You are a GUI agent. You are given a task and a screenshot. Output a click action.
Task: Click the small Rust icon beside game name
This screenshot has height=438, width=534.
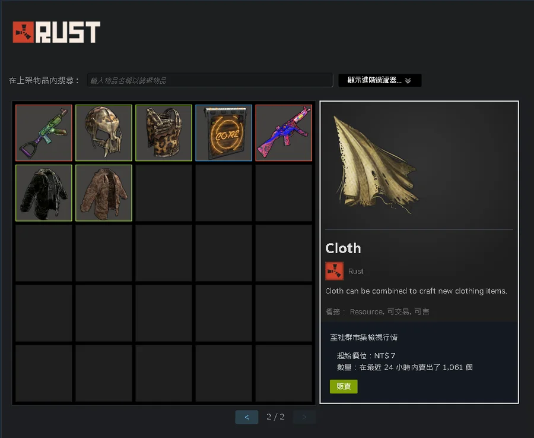(x=334, y=271)
